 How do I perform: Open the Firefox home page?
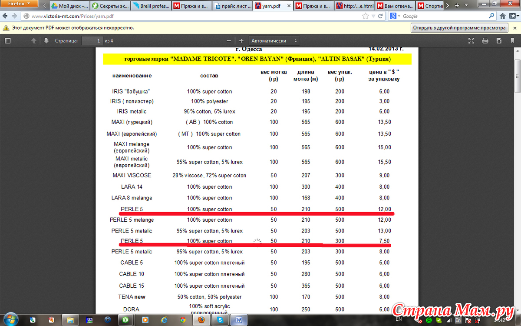(502, 16)
